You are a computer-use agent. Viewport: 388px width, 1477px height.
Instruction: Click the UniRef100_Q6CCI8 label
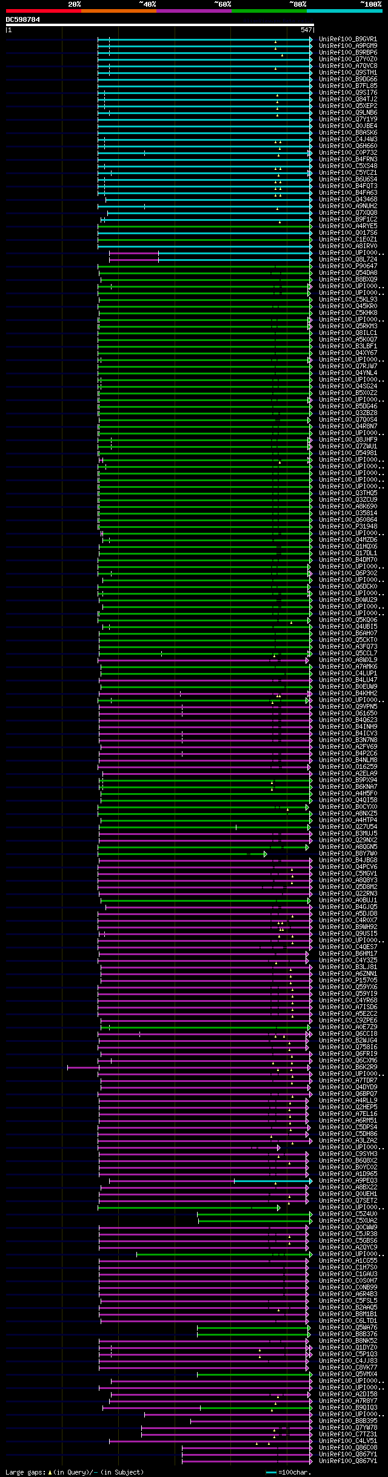click(x=348, y=1034)
